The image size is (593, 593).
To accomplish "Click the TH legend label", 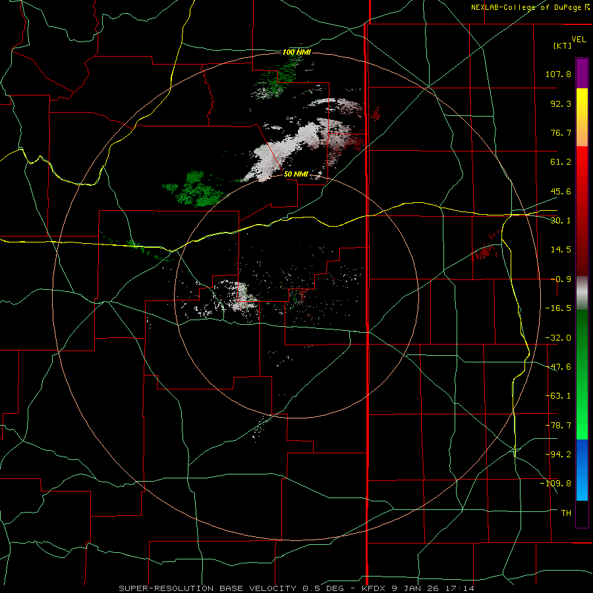I will tap(566, 513).
